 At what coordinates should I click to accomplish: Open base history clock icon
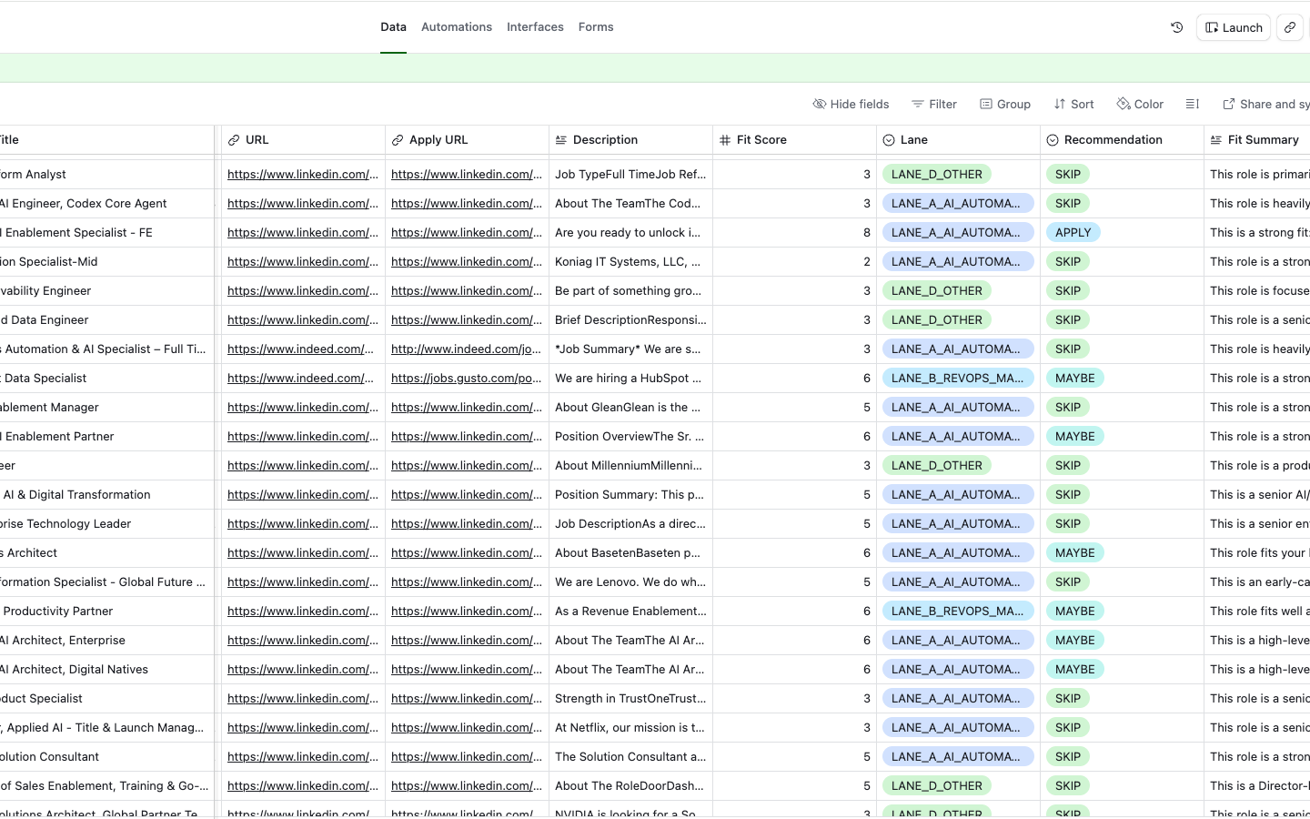[x=1176, y=27]
